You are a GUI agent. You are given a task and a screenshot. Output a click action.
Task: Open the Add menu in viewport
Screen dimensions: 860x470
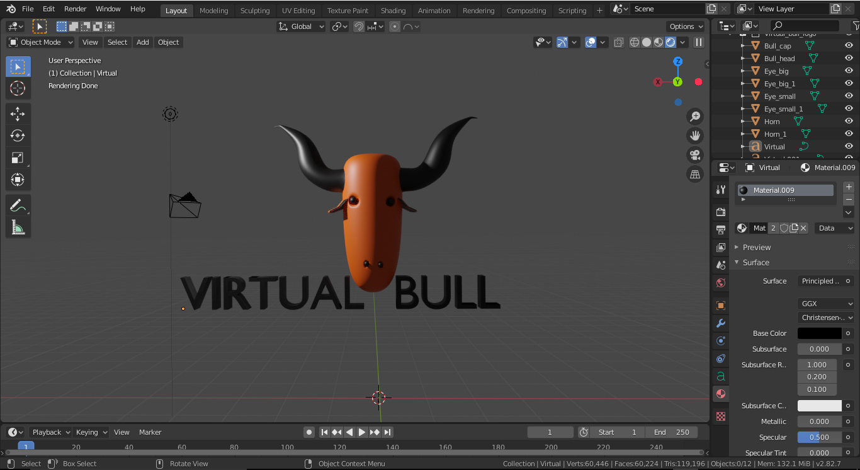pos(143,42)
